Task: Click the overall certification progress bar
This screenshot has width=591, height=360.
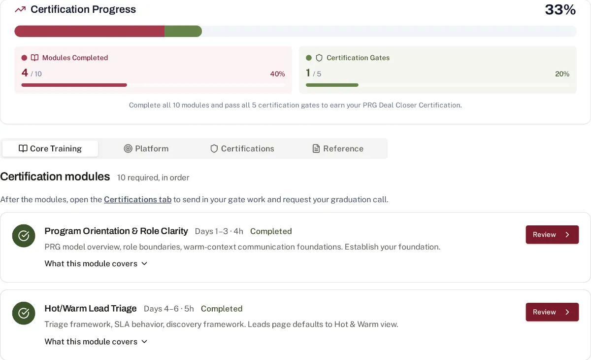Action: (295, 31)
